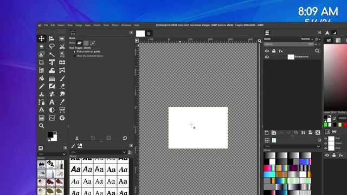This screenshot has width=347, height=195.
Task: Search layers with magnifier icon
Action: click(317, 51)
